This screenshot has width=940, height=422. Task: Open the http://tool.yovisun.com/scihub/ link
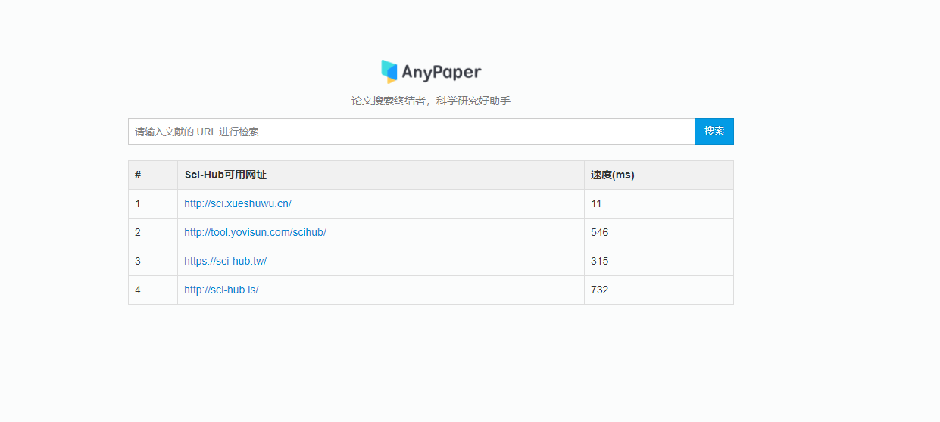tap(255, 232)
